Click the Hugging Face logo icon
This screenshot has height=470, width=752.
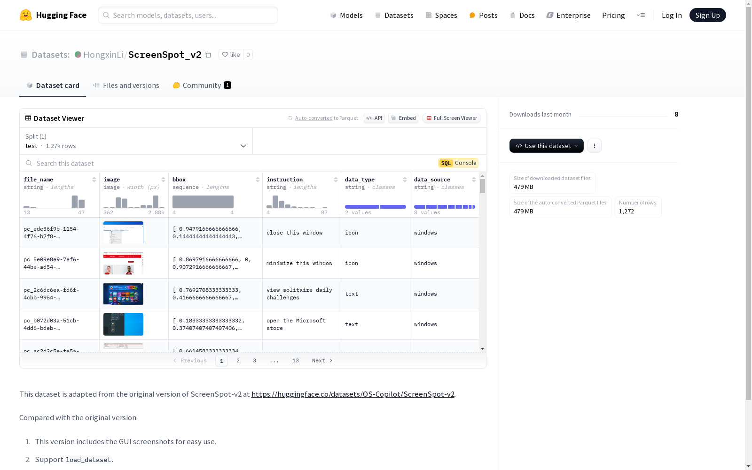26,15
